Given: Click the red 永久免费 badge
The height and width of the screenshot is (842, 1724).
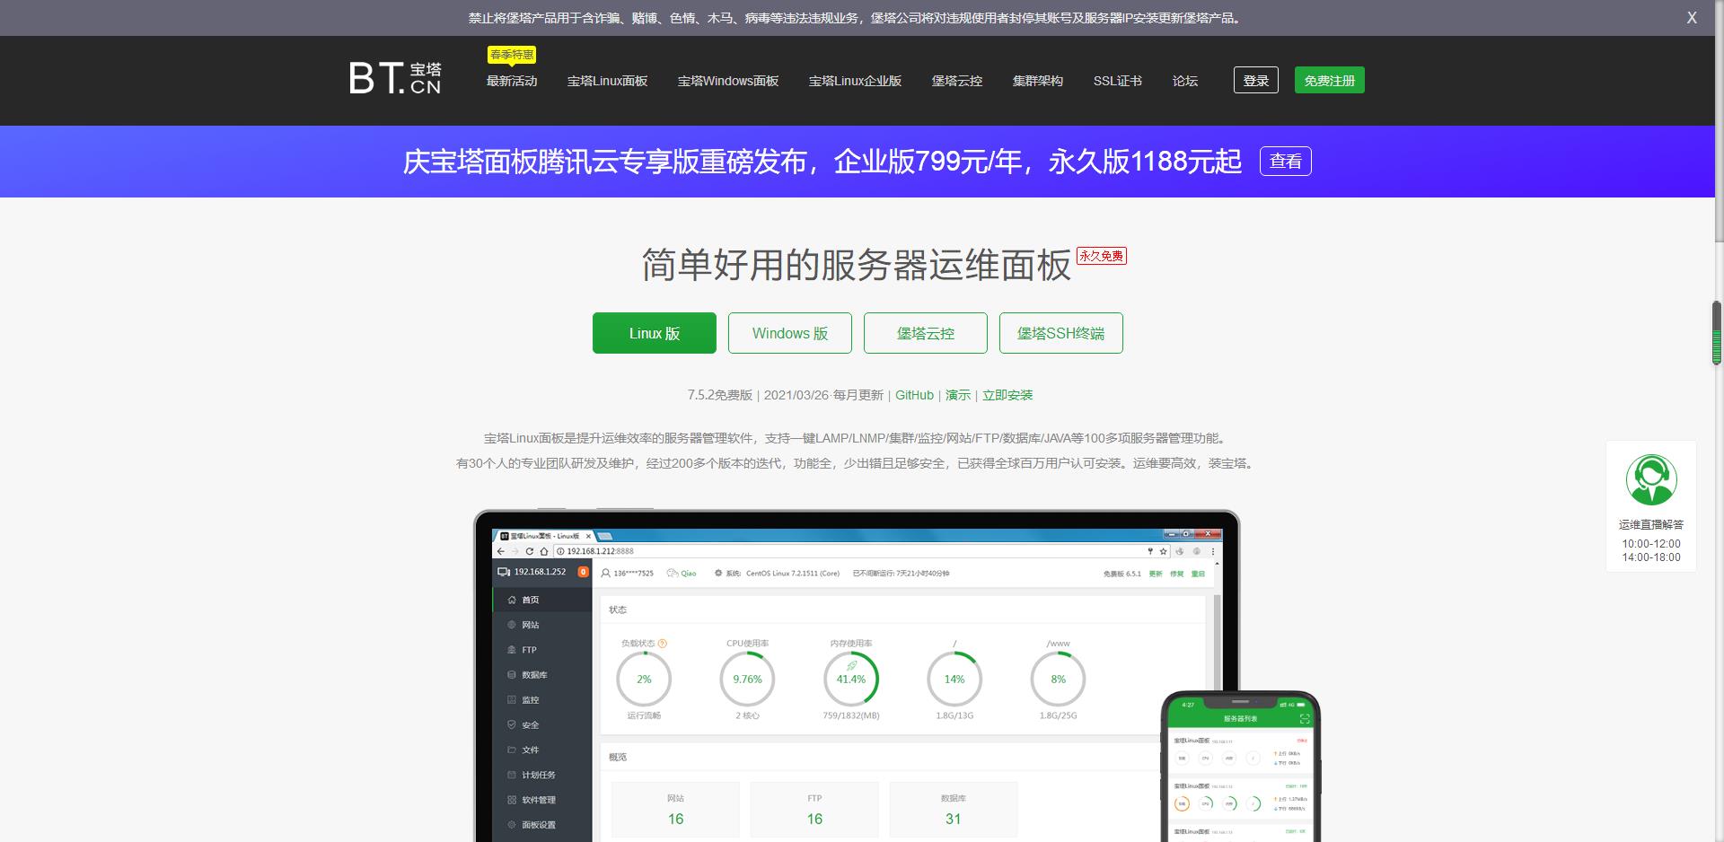Looking at the screenshot, I should coord(1102,256).
